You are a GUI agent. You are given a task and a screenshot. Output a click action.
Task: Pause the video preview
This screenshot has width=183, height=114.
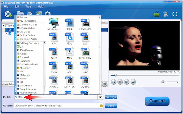coord(113,82)
